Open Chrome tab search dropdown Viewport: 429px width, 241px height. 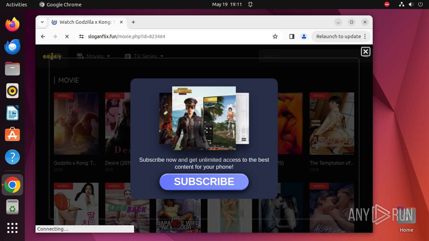[x=42, y=22]
